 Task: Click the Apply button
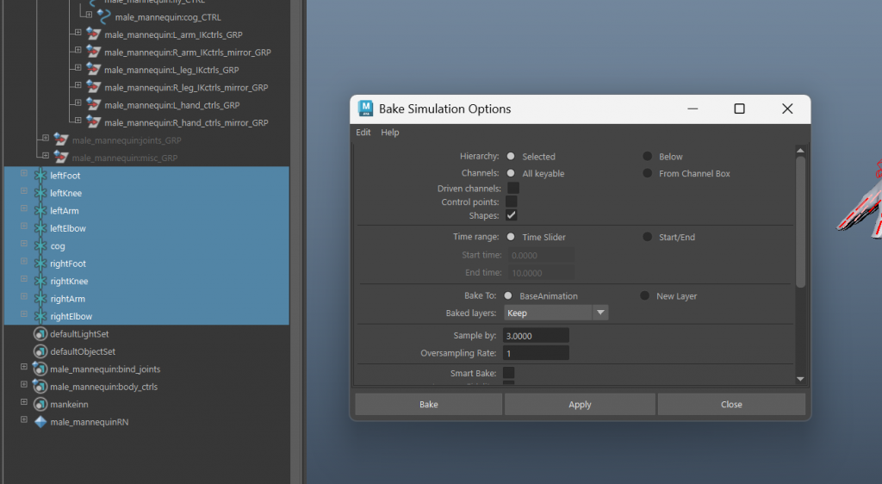tap(580, 404)
